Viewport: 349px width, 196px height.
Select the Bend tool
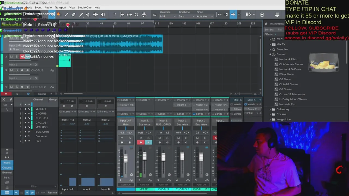(x=95, y=15)
